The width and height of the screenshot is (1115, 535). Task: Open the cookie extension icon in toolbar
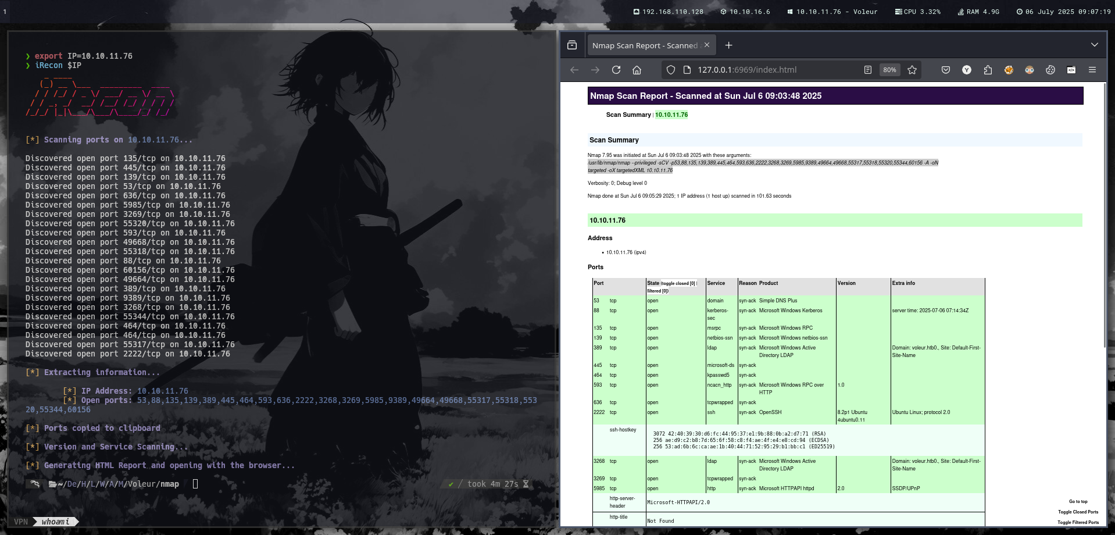click(x=1050, y=70)
